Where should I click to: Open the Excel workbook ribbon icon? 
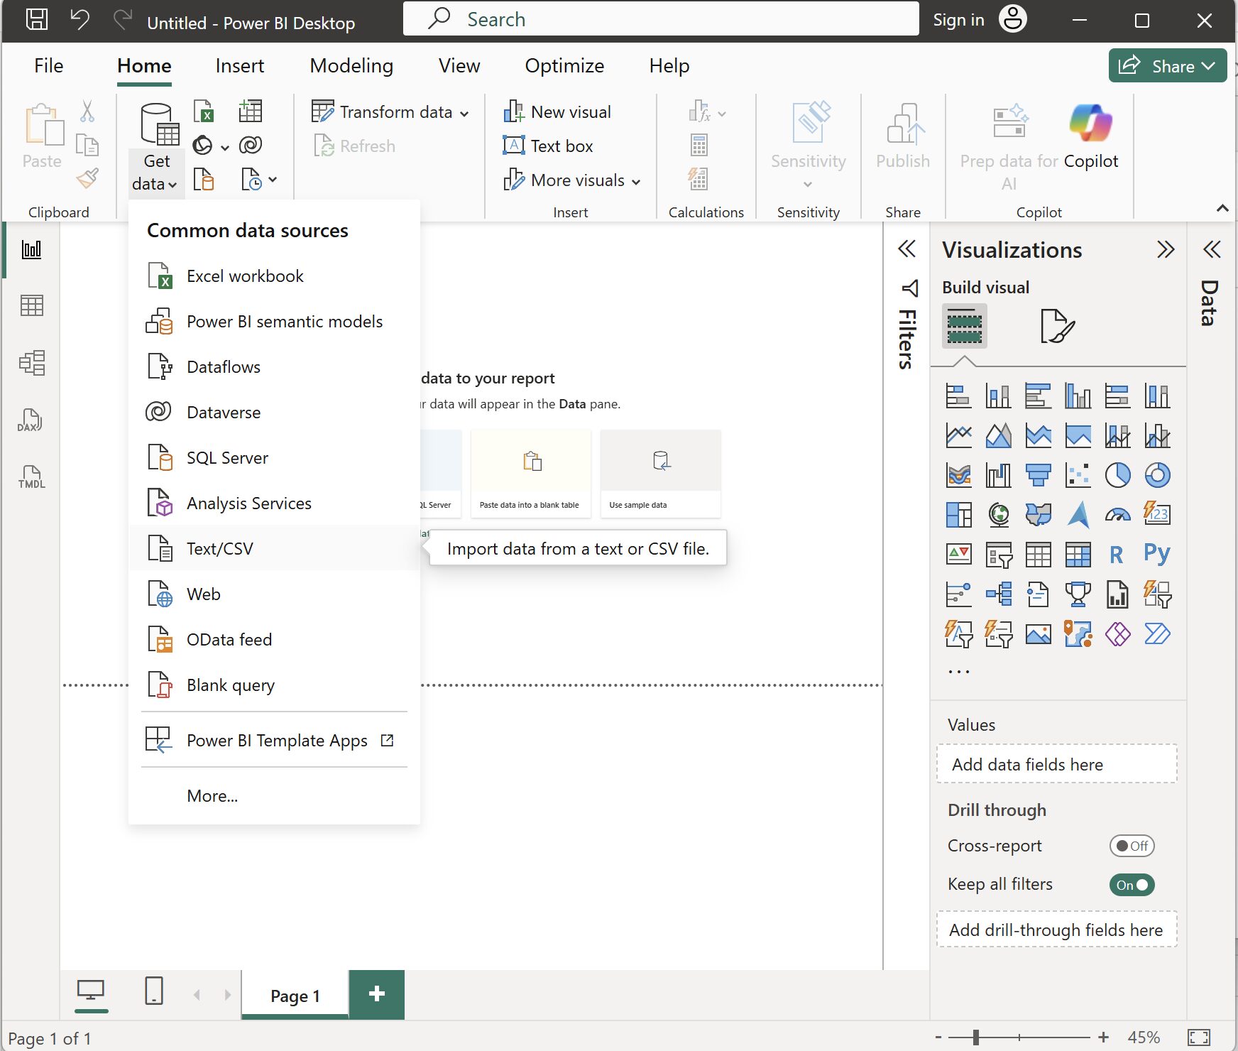pos(204,111)
